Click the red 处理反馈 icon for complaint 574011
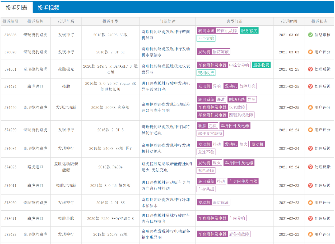The height and width of the screenshot is (244, 335). click(x=310, y=185)
